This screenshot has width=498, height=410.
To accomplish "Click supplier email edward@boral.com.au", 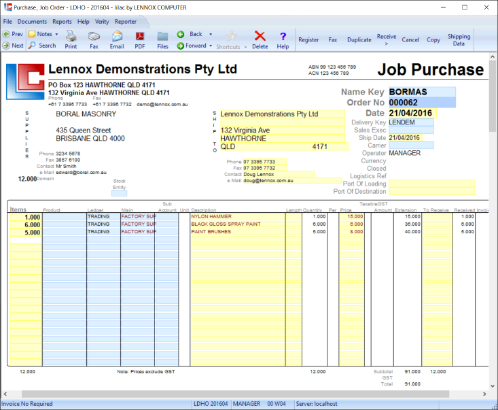I will tap(81, 173).
